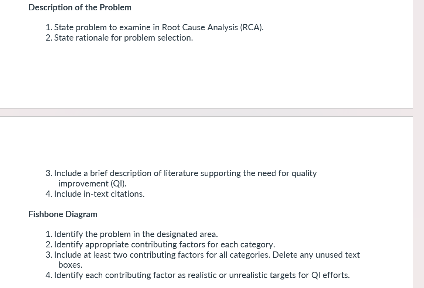The width and height of the screenshot is (424, 288).
Task: Click the gray page break gap between pages
Action: pos(206,113)
